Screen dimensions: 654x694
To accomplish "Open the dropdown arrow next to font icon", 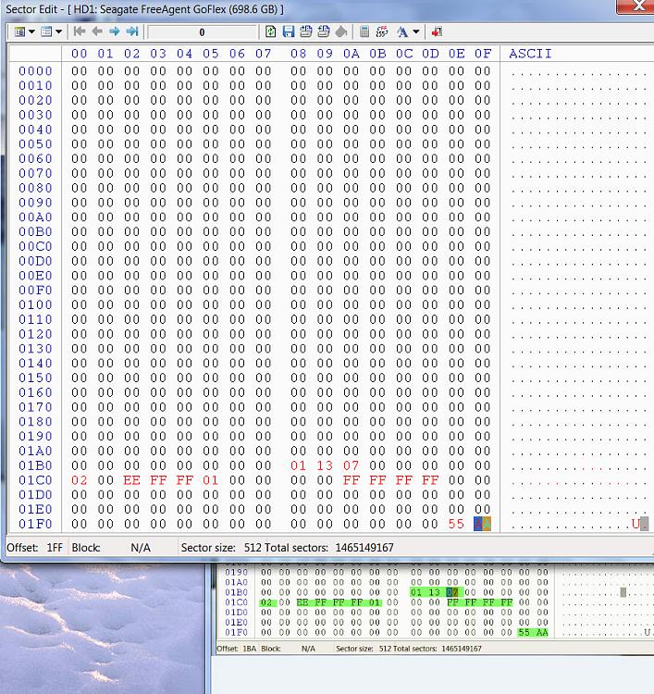I will pos(416,31).
